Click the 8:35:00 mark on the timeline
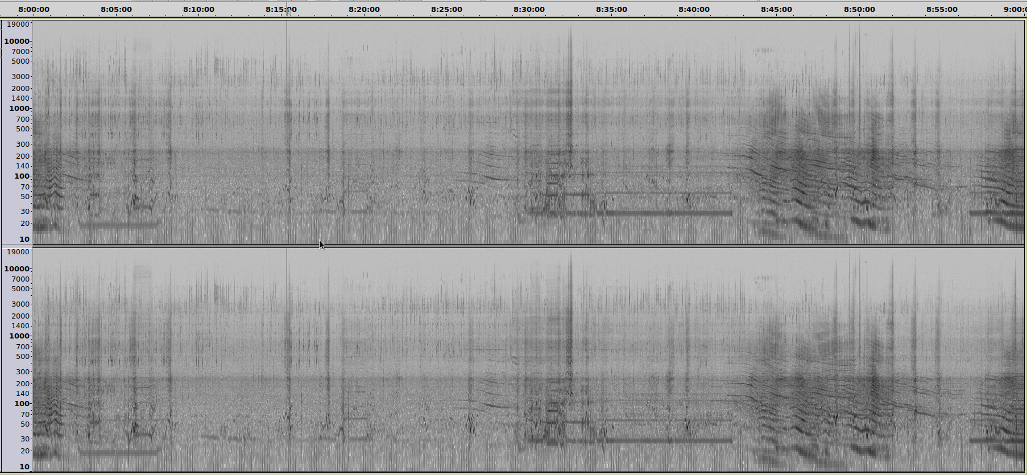The height and width of the screenshot is (475, 1027). tap(611, 10)
